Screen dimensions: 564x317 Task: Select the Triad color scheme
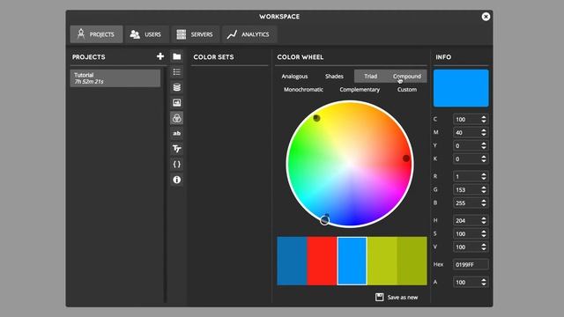point(370,77)
